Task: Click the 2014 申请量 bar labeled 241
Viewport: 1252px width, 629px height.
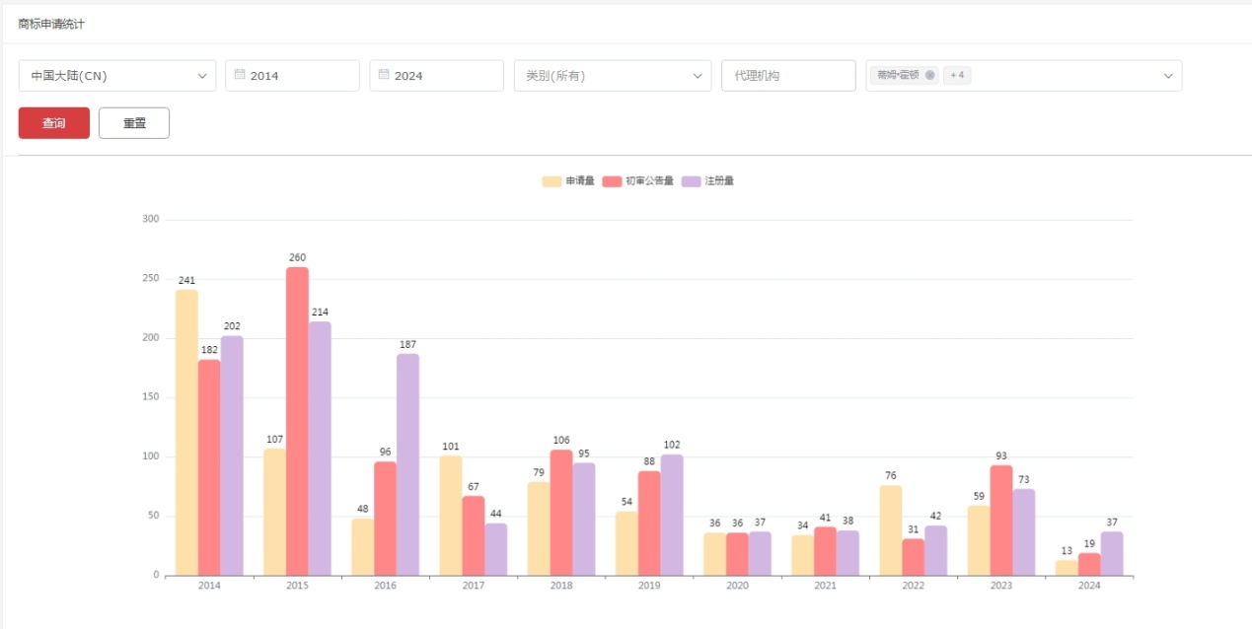Action: 186,432
